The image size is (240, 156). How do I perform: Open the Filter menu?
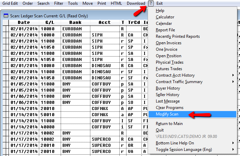(59, 3)
